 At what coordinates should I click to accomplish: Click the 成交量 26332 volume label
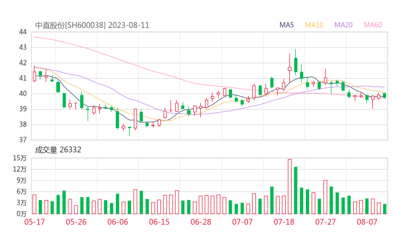pyautogui.click(x=58, y=150)
